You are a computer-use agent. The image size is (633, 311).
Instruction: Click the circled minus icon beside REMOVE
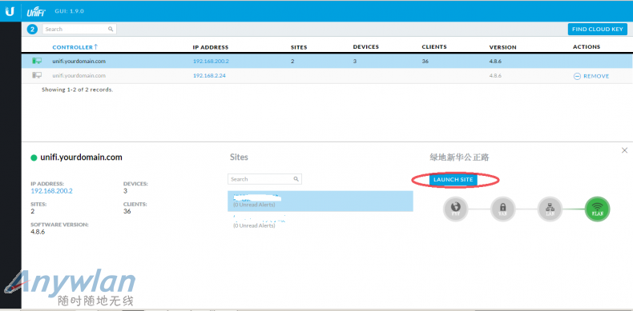point(577,76)
